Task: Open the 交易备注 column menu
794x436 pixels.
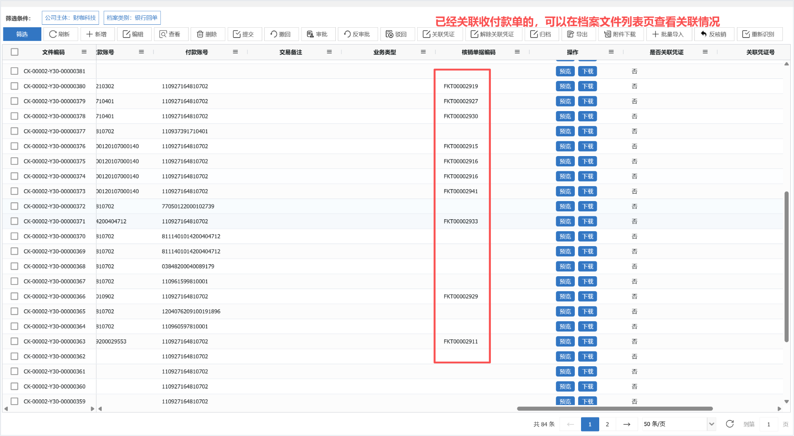Action: 329,52
